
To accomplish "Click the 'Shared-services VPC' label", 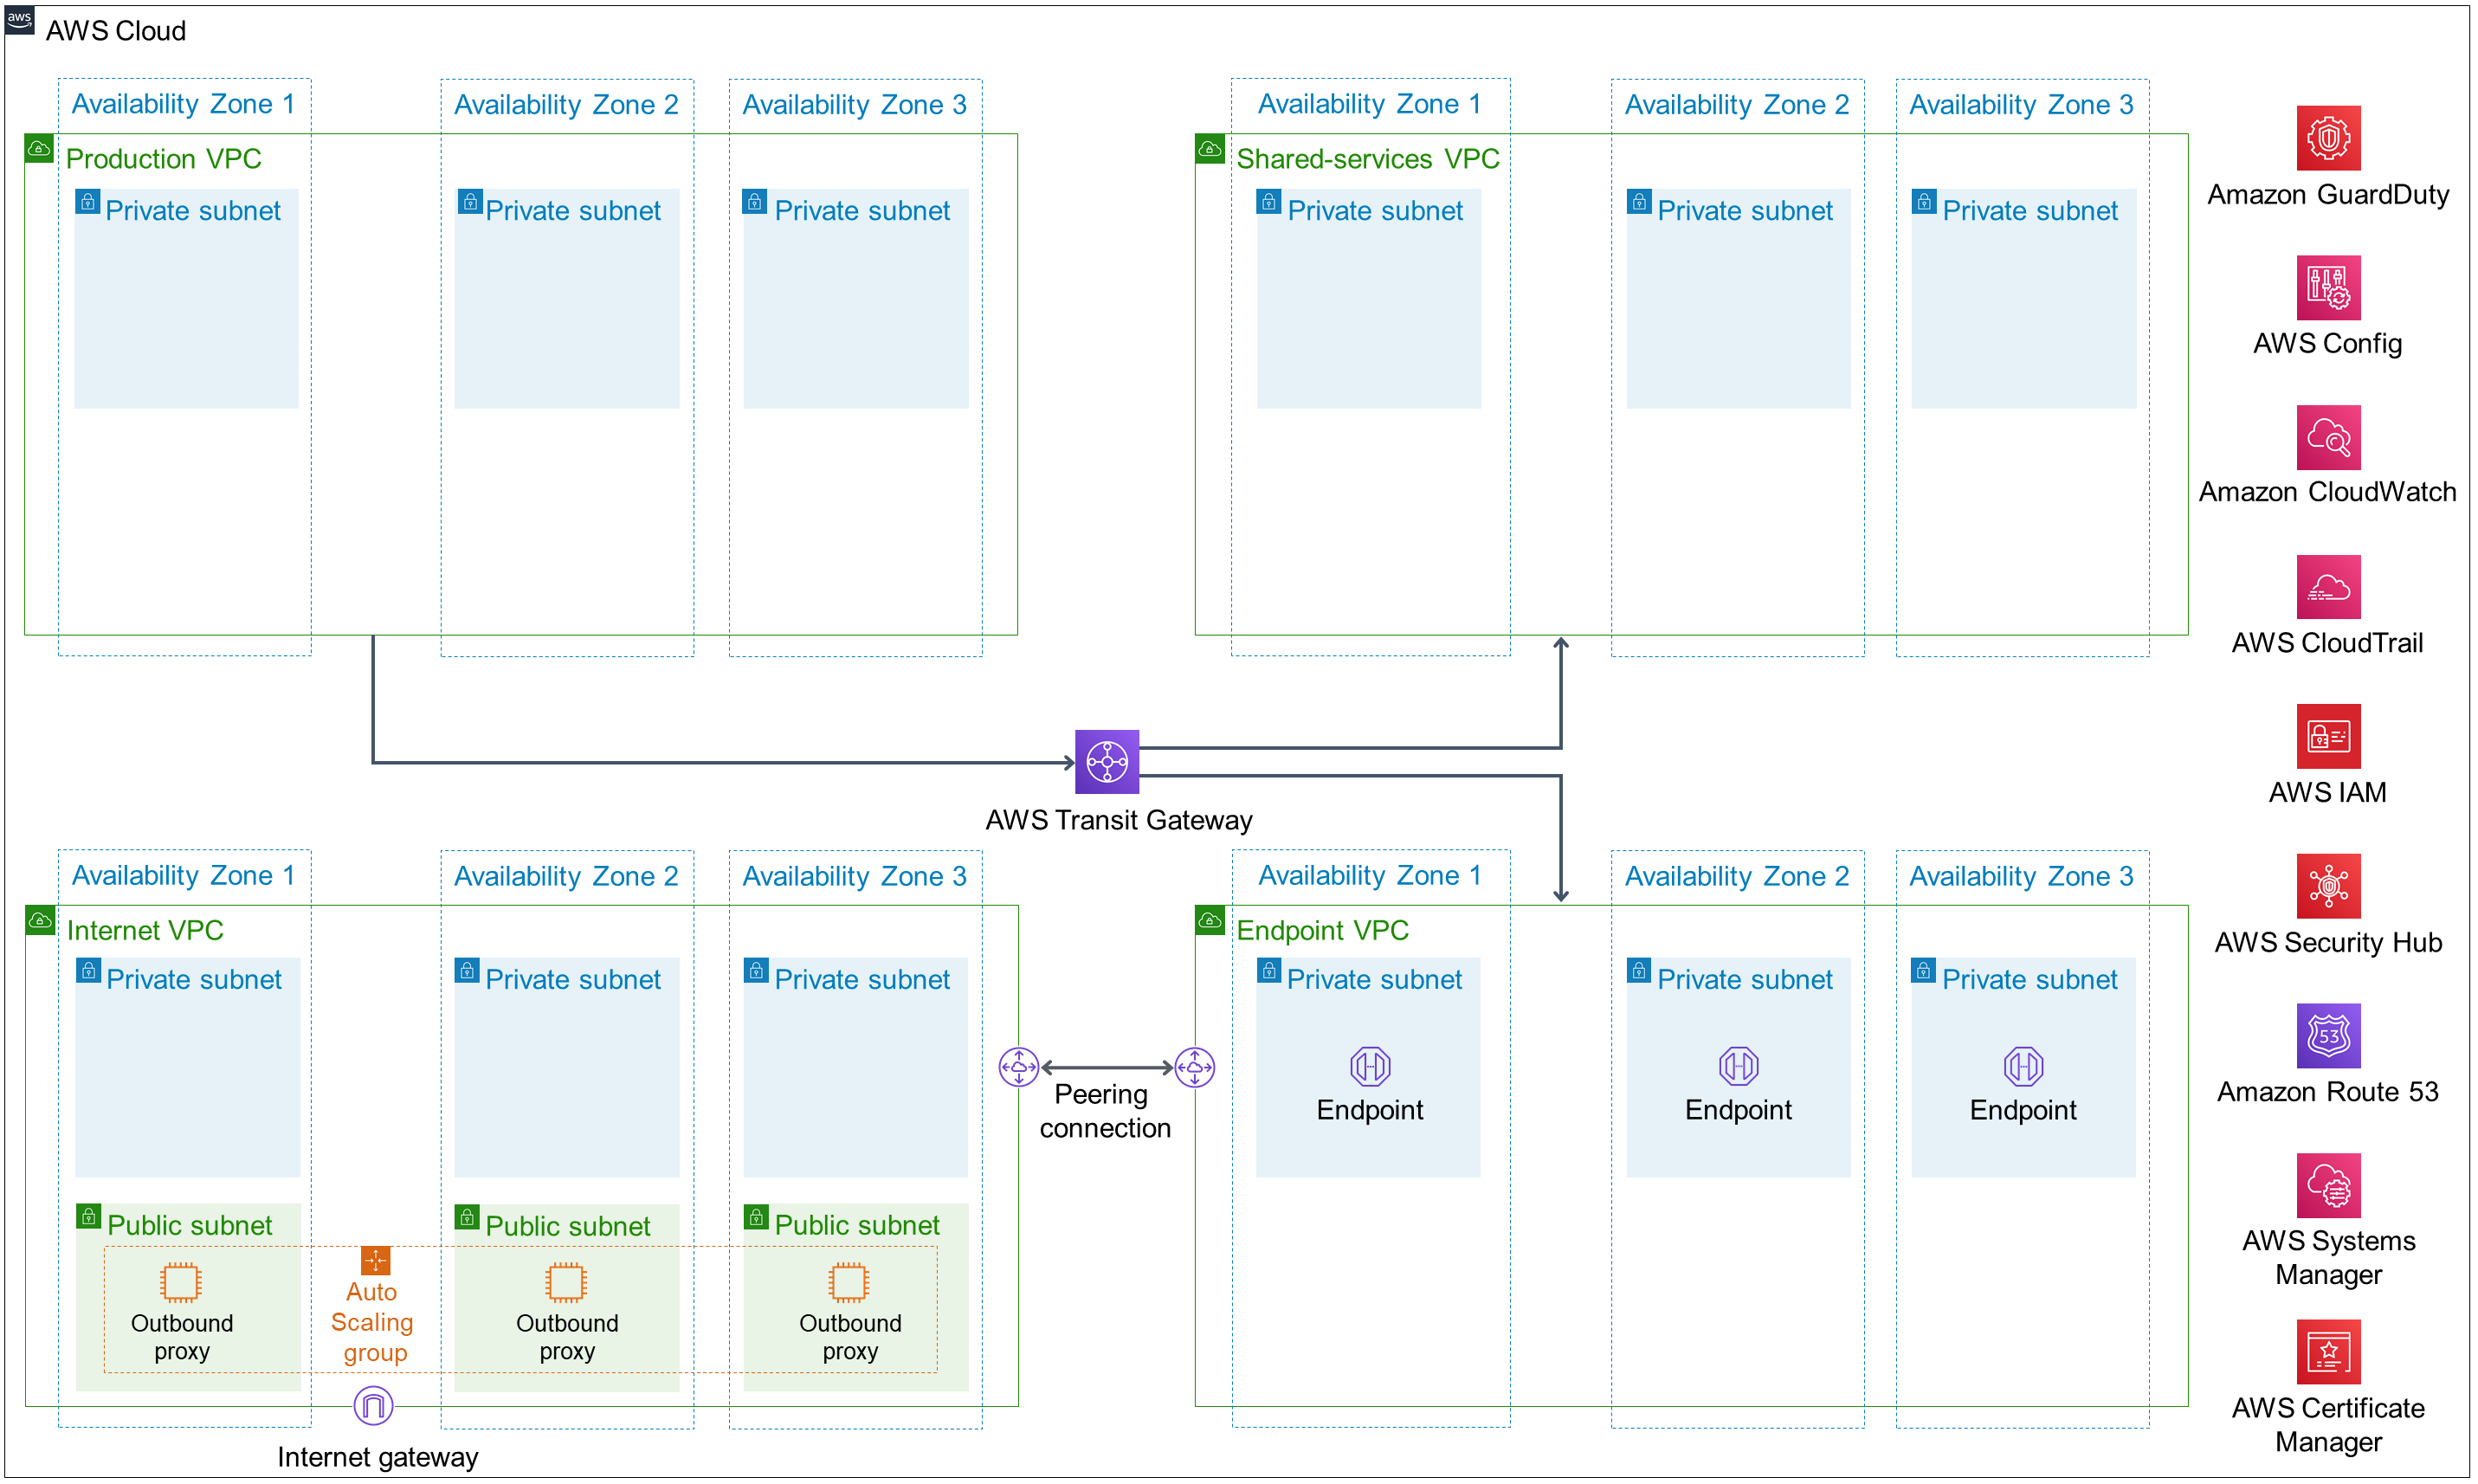I will 1368,159.
